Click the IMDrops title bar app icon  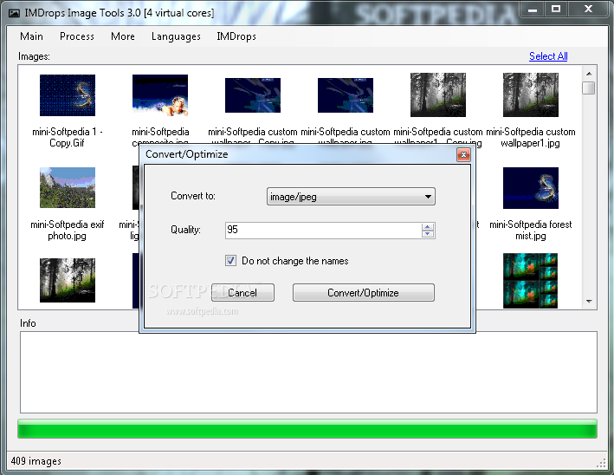click(x=14, y=13)
